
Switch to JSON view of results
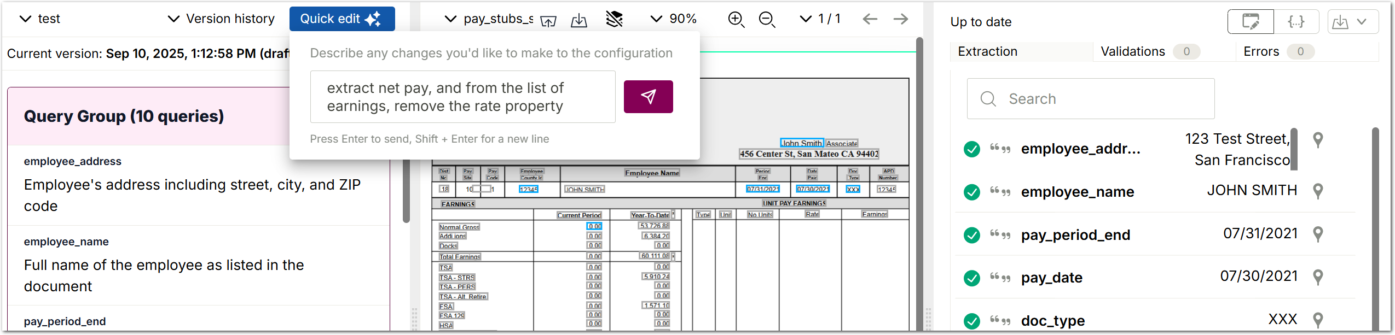click(1296, 22)
